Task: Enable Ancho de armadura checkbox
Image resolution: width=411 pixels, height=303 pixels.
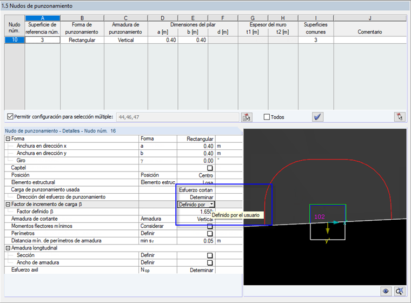Action: tap(210, 262)
